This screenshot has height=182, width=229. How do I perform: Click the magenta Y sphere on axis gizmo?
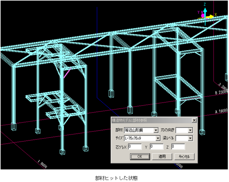point(203,15)
